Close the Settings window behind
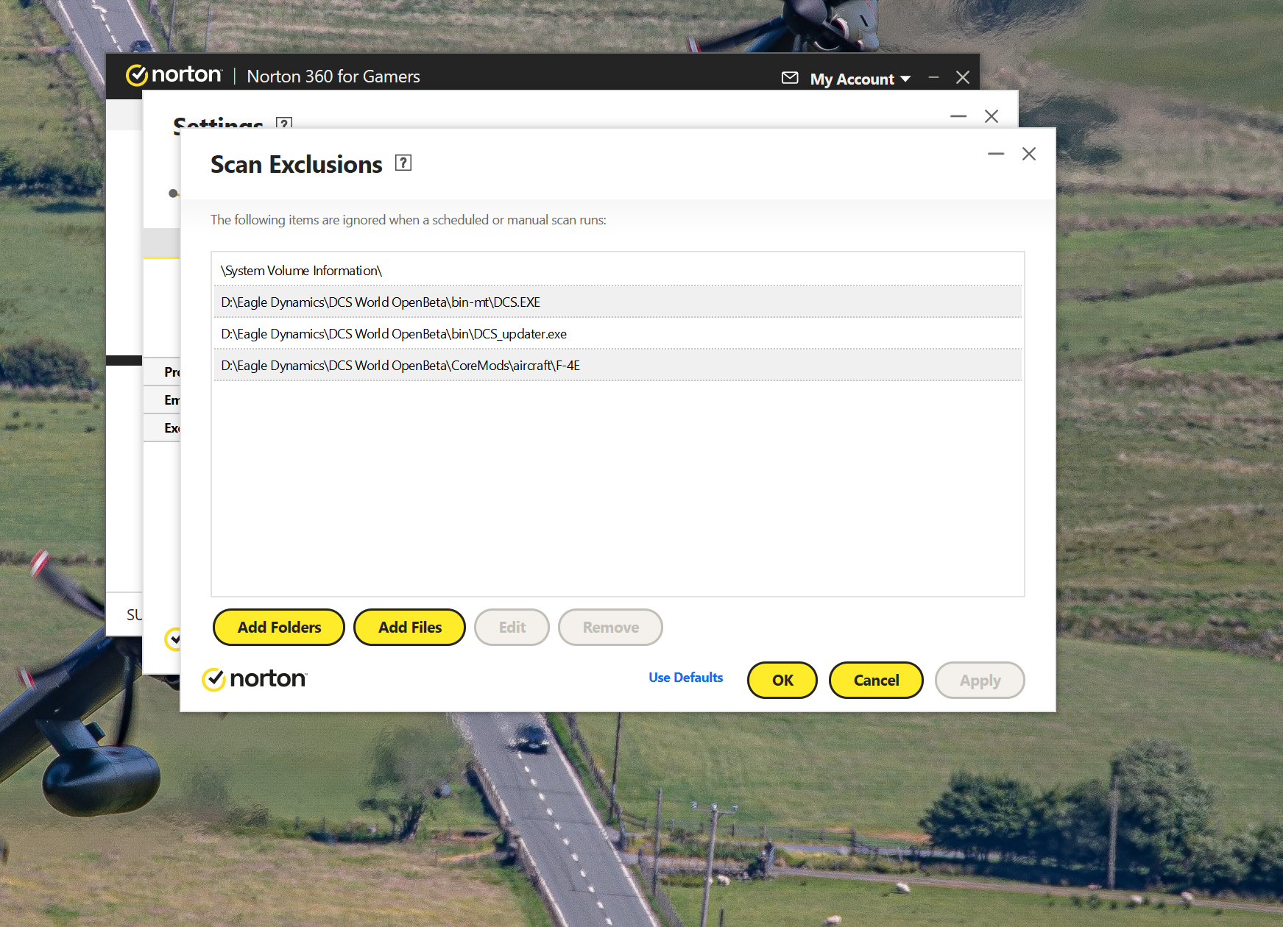 click(992, 116)
